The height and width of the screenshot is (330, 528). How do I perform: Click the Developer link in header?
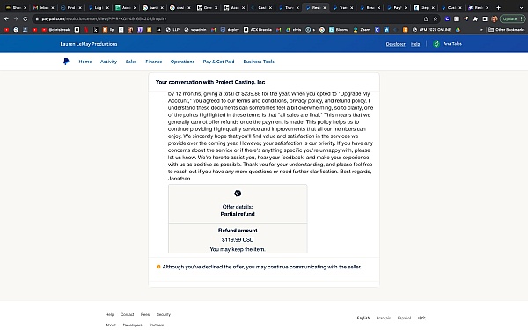396,44
